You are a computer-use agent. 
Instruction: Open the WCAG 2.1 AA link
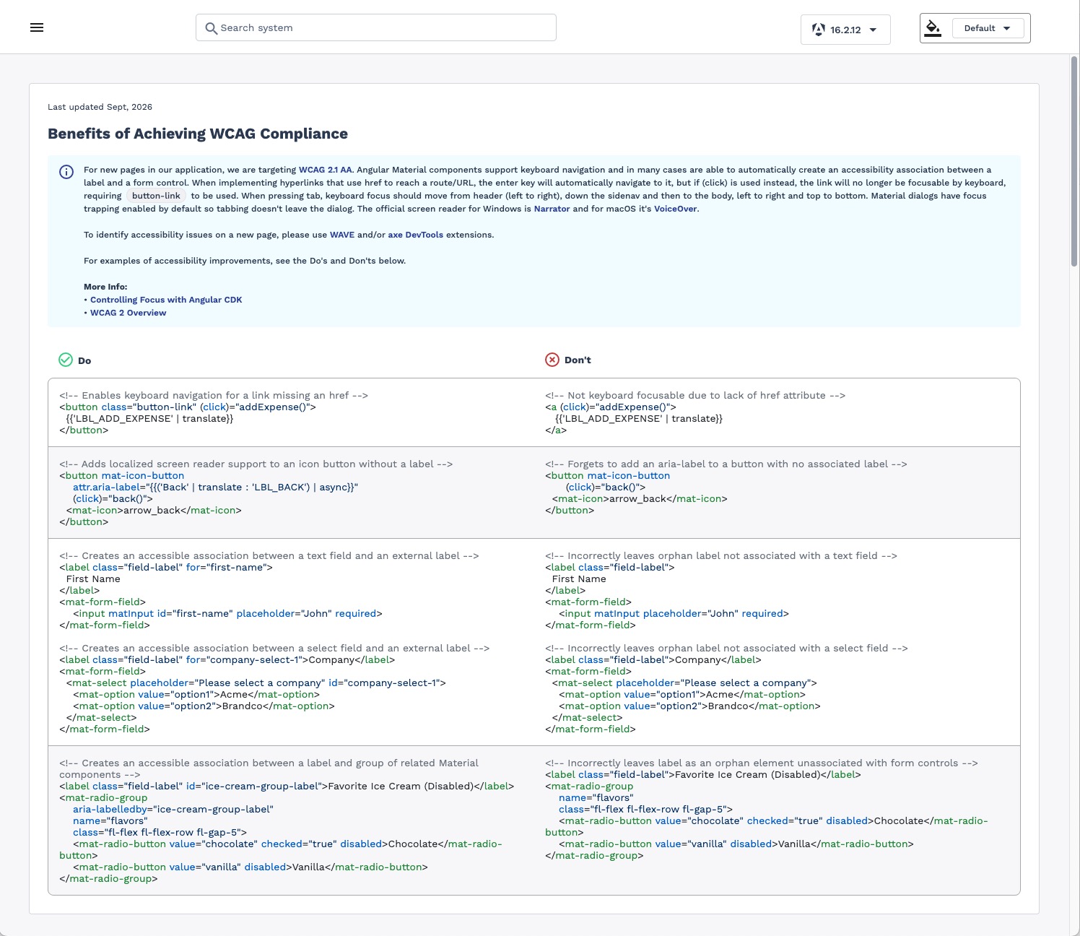point(326,170)
